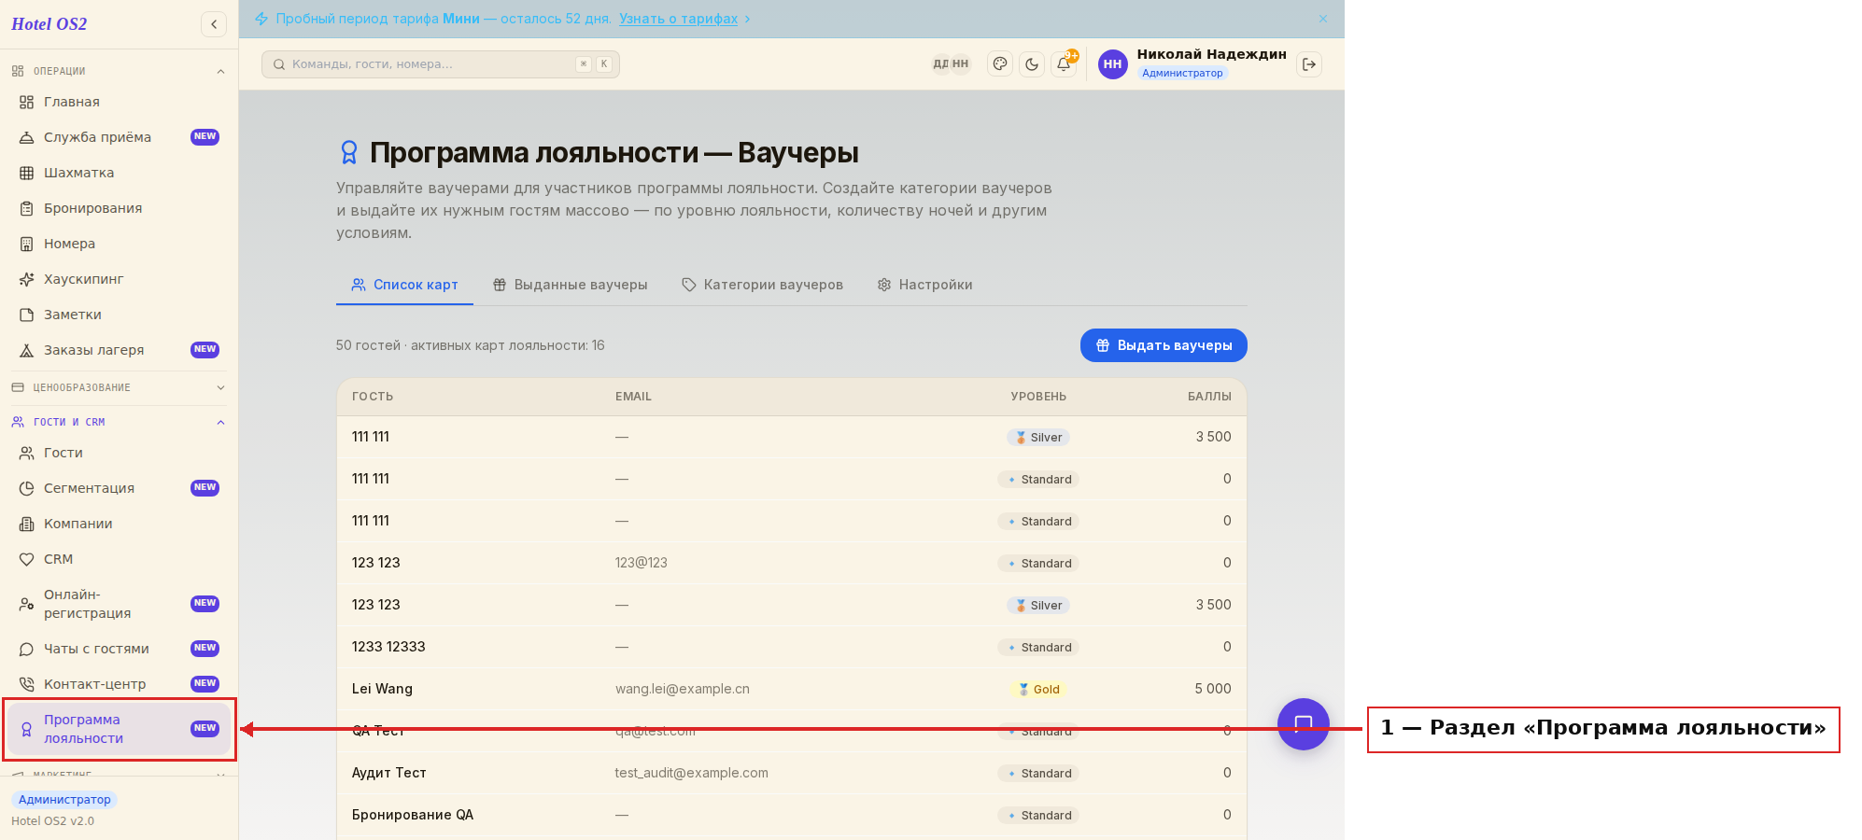Image resolution: width=1862 pixels, height=840 pixels.
Task: Open the Шахматка grid view
Action: click(x=119, y=173)
